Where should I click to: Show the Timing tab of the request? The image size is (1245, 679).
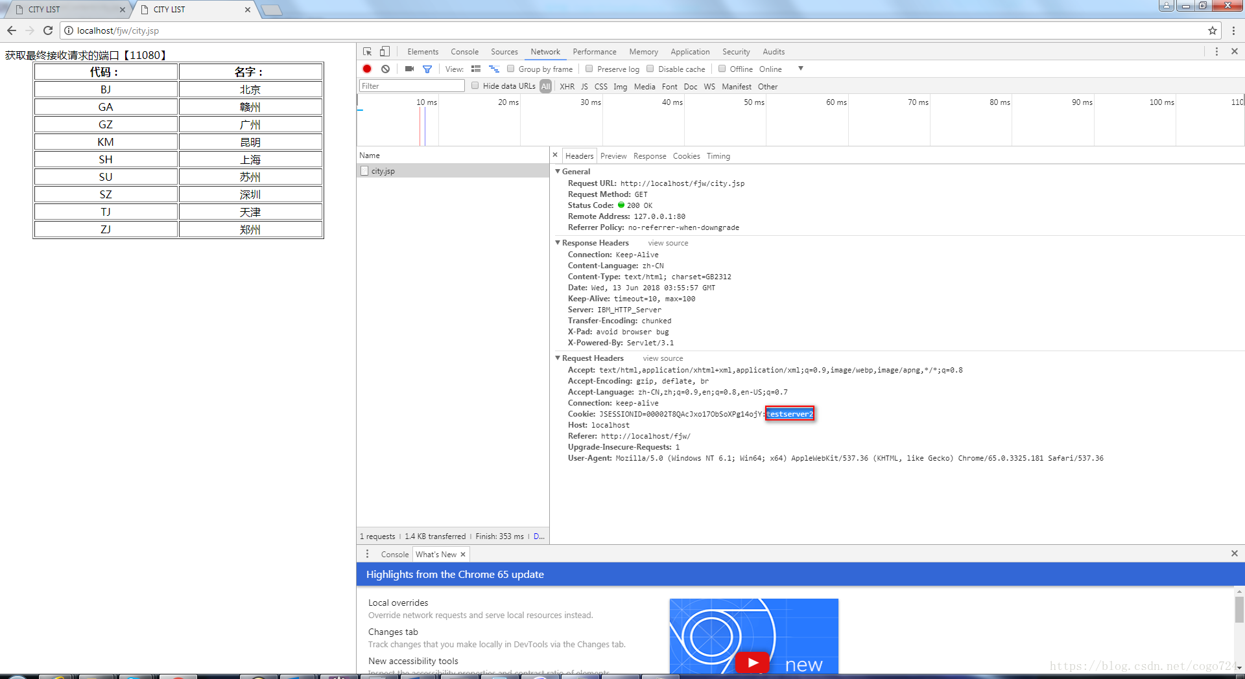[x=718, y=156]
